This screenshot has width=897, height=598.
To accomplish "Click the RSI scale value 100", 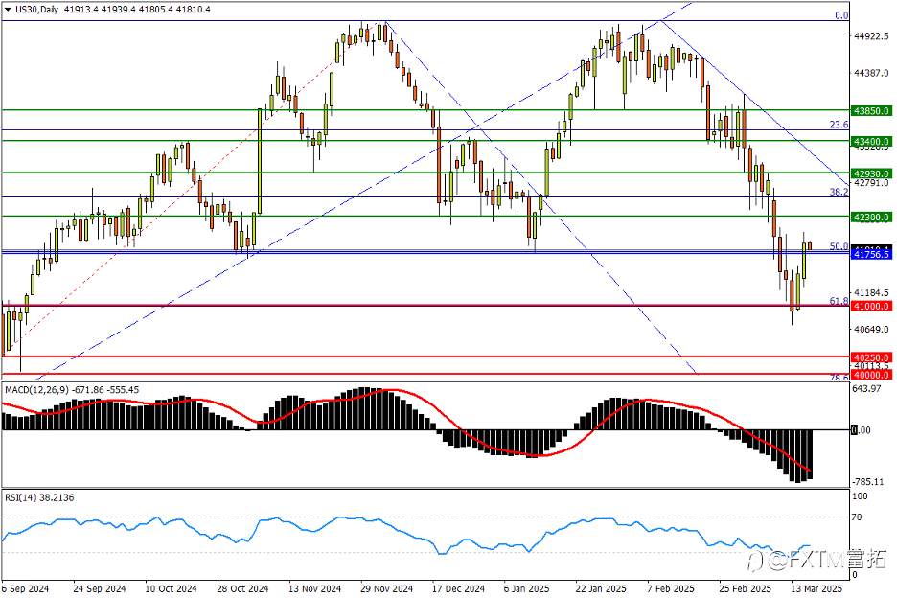I will (860, 496).
